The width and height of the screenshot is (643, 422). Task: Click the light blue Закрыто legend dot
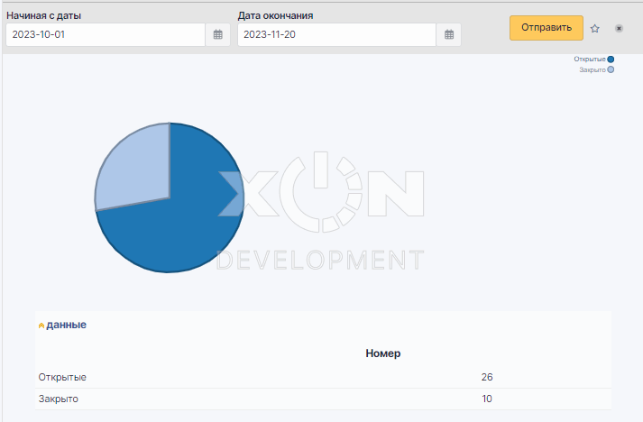(x=611, y=69)
